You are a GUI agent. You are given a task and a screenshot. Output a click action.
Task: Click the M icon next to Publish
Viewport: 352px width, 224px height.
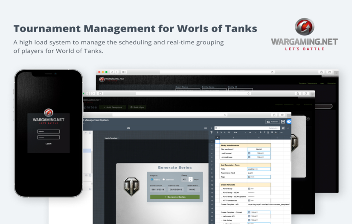283,122
